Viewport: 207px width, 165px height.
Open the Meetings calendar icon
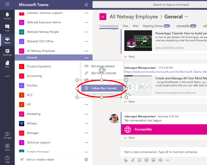coord(7,52)
